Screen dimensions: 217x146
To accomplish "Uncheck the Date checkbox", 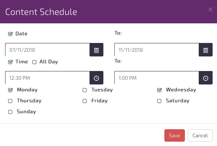I will click(x=10, y=34).
